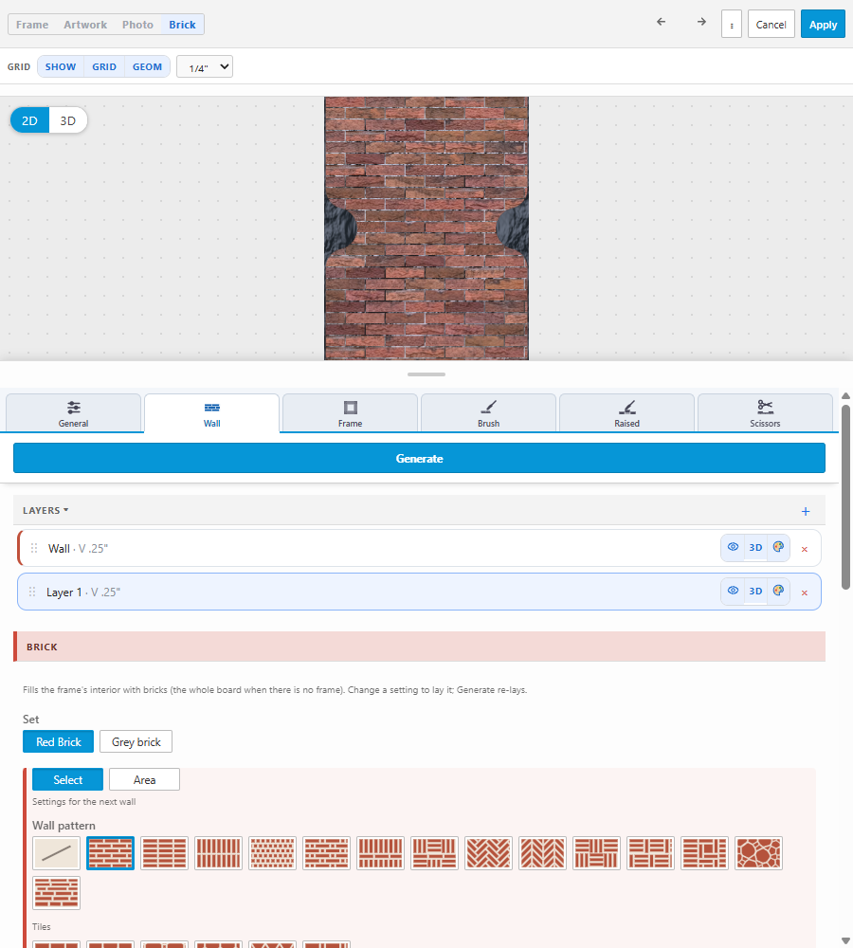Click the undo back arrow

tap(661, 22)
